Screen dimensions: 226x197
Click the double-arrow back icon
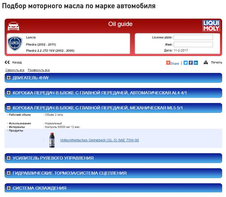7,62
